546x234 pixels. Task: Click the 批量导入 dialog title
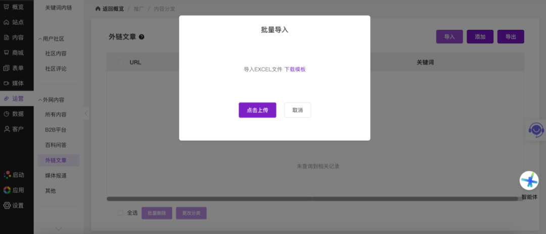point(275,30)
